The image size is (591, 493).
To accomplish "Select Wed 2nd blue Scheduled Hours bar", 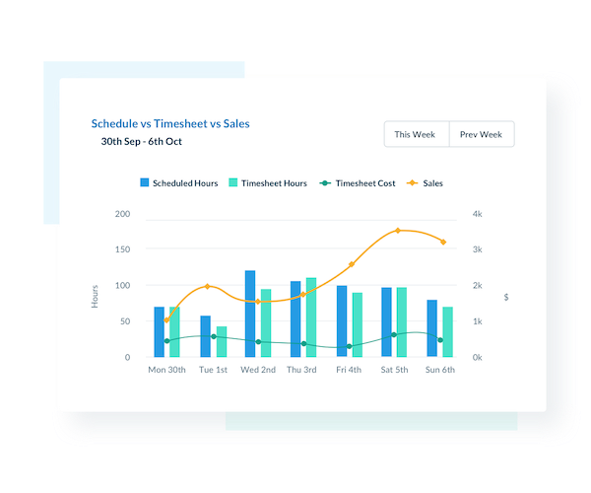I will pos(250,313).
